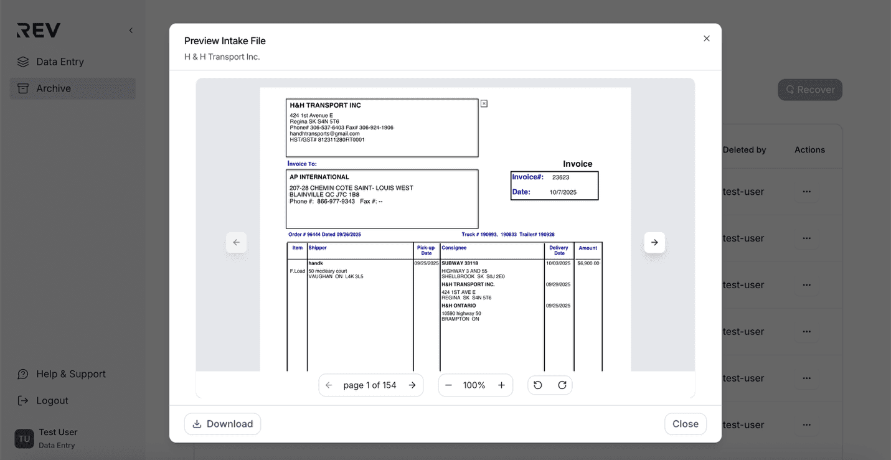The height and width of the screenshot is (460, 891).
Task: Click the Data Entry stacked-layers icon
Action: (x=23, y=62)
